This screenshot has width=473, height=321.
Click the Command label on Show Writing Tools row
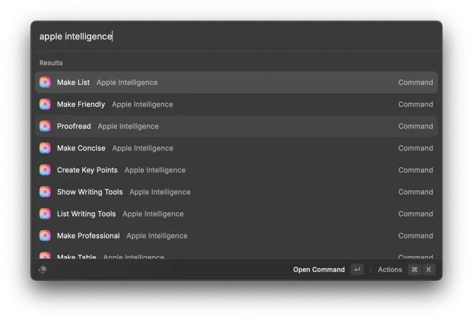416,192
